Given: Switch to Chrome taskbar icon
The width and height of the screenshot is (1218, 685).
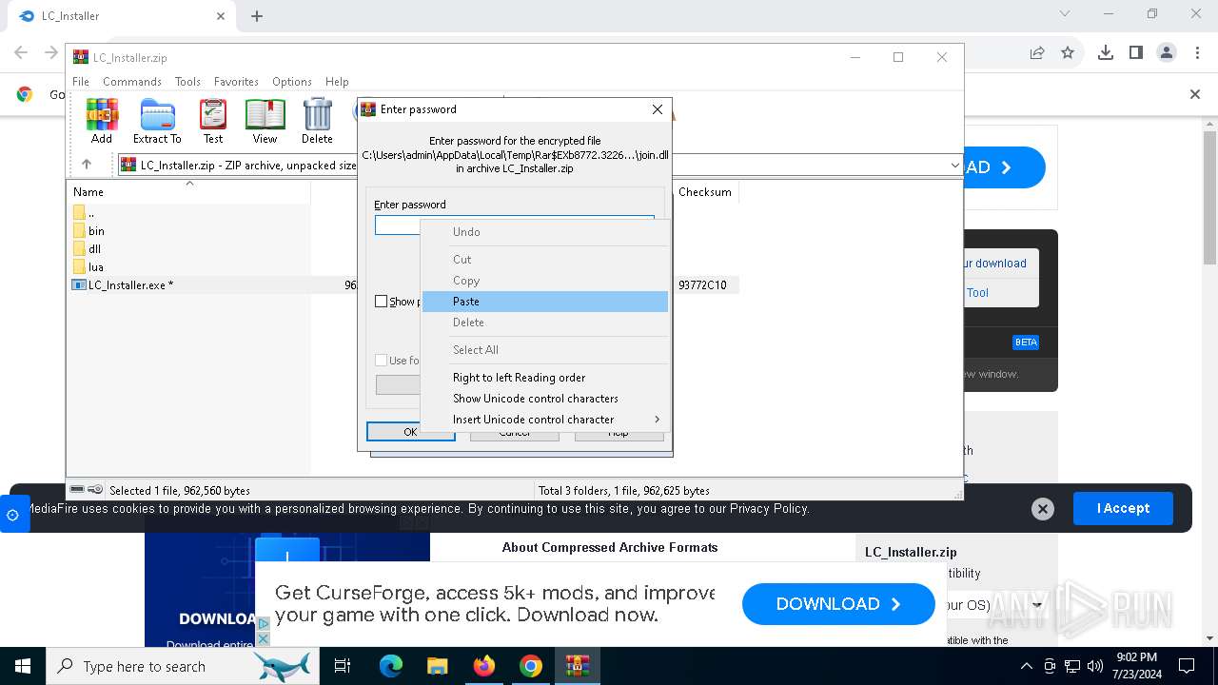Looking at the screenshot, I should pyautogui.click(x=531, y=666).
